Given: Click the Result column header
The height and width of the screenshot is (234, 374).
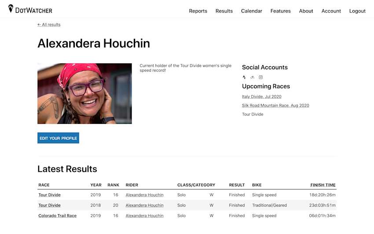Looking at the screenshot, I should tap(237, 185).
